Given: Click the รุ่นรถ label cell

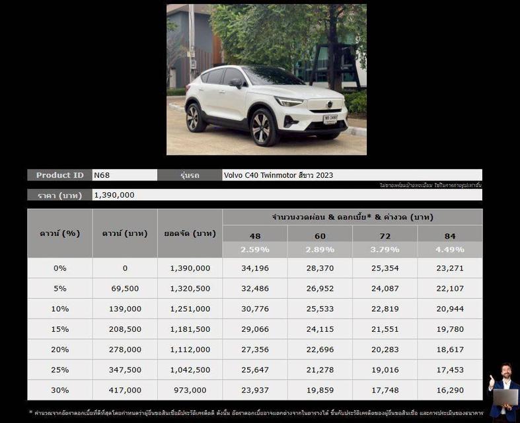Looking at the screenshot, I should 190,175.
